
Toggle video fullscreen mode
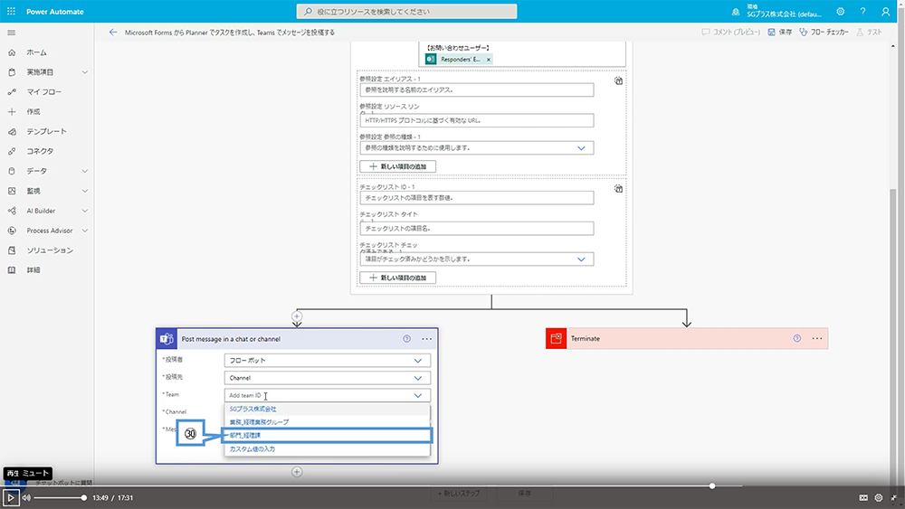click(x=893, y=497)
